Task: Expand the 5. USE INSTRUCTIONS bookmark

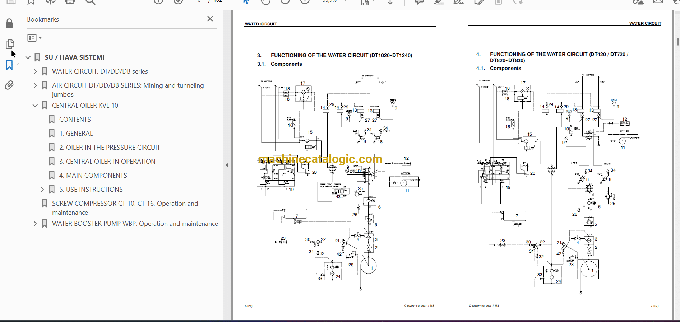Action: 42,190
